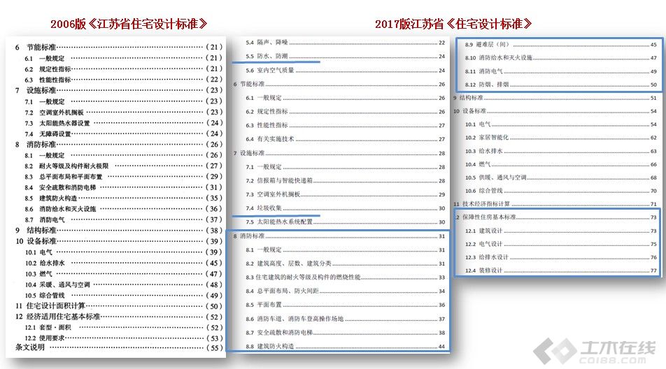Select the '5.5 防水、防潮' entry
Viewport: 666px width, 369px height.
(267, 56)
